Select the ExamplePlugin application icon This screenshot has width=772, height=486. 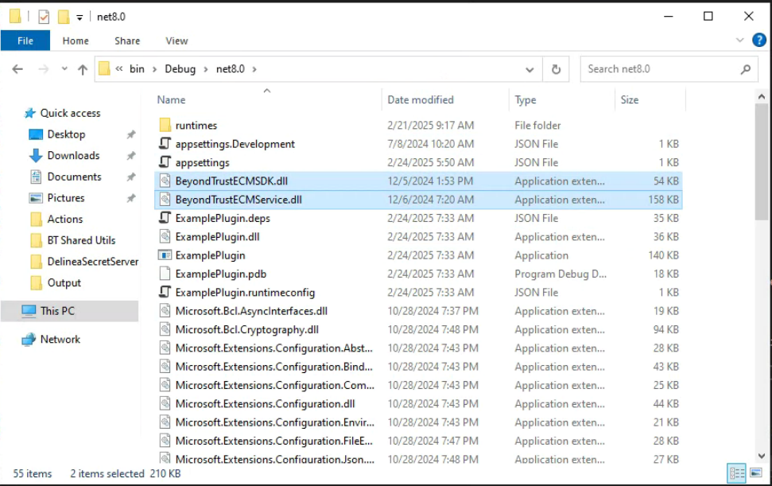click(x=165, y=255)
